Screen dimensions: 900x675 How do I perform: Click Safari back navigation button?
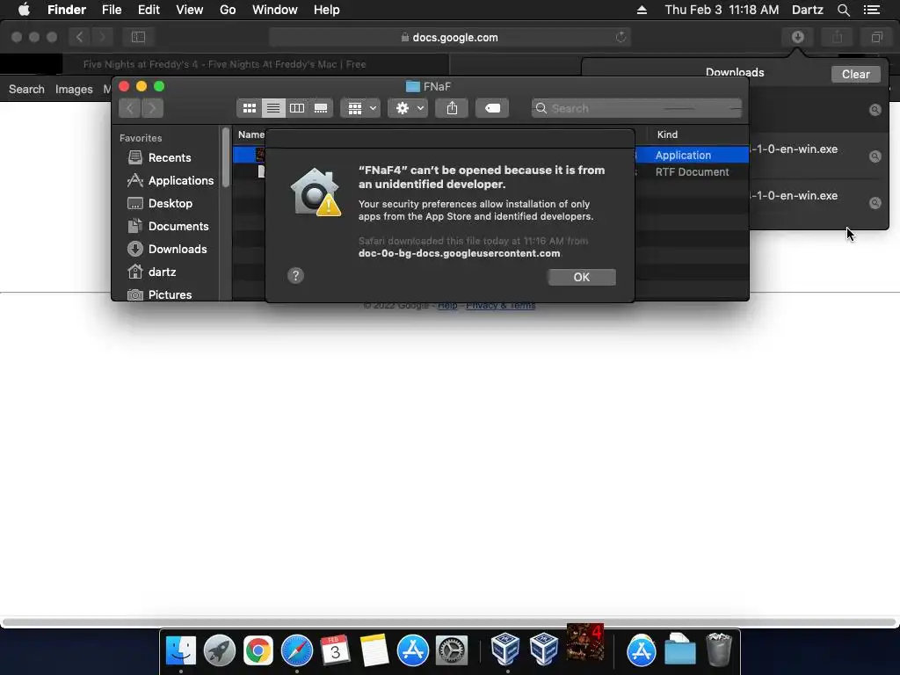pyautogui.click(x=80, y=37)
